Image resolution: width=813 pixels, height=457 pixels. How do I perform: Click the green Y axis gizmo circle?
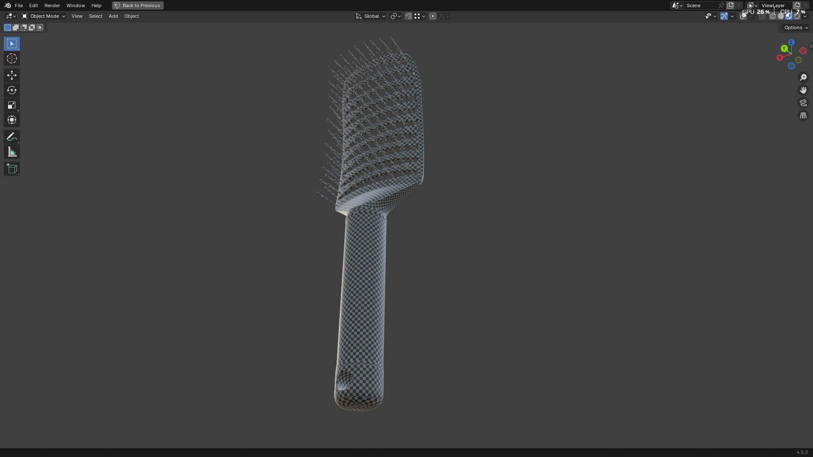pyautogui.click(x=784, y=49)
